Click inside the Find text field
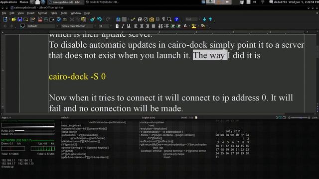 pyautogui.click(x=191, y=19)
